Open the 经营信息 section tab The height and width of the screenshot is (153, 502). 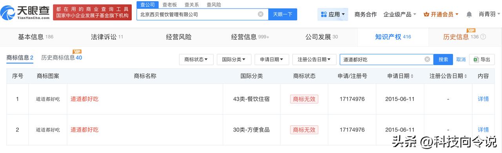[x=250, y=37]
